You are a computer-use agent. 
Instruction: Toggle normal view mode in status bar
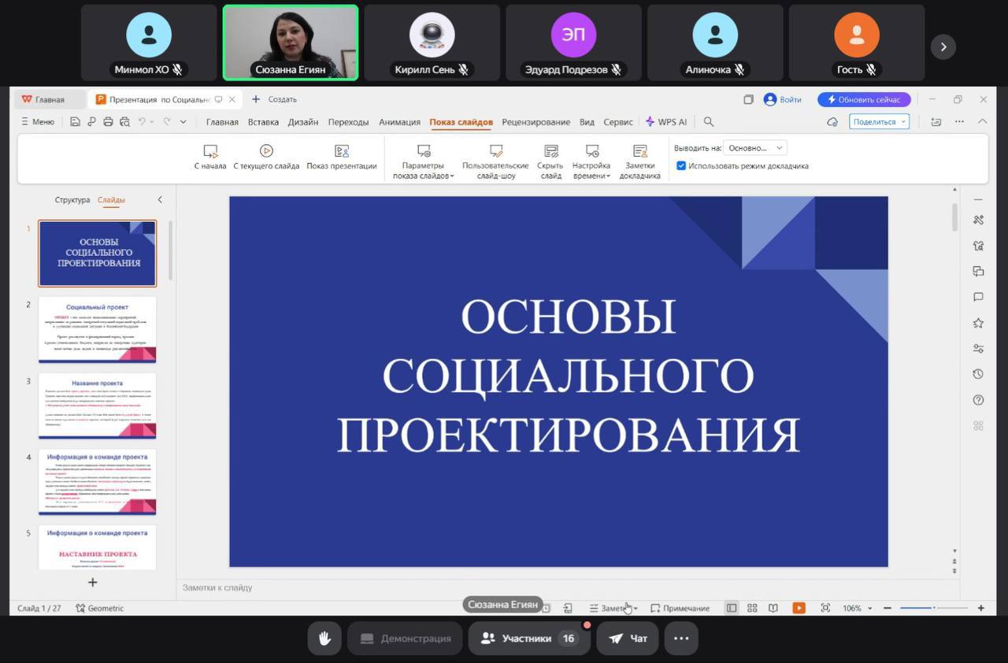pos(732,608)
